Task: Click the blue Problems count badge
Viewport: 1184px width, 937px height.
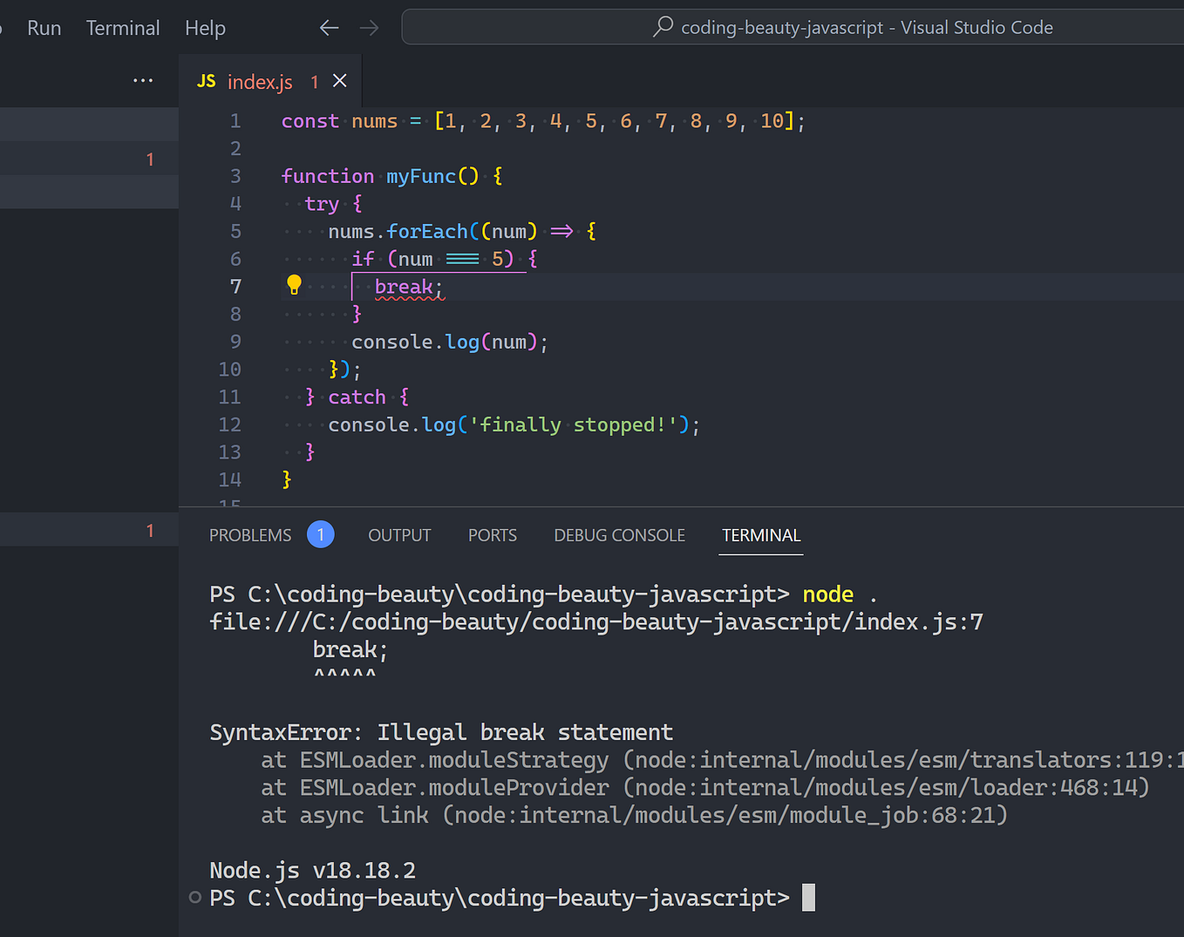Action: click(320, 534)
